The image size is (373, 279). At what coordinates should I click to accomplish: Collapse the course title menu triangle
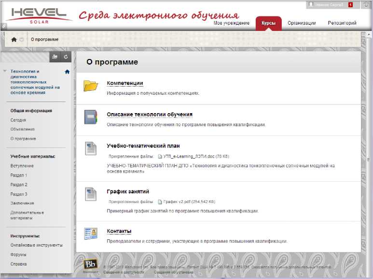(x=5, y=71)
